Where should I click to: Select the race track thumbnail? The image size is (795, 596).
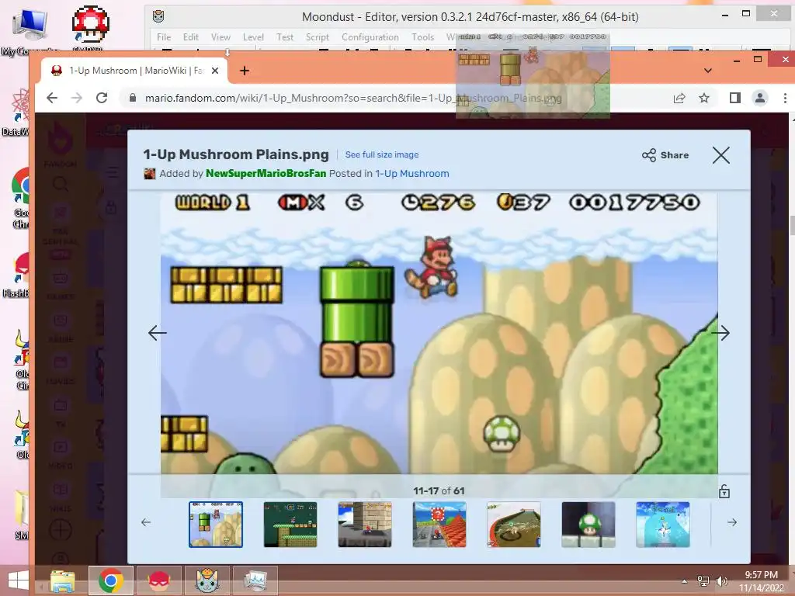tap(514, 525)
